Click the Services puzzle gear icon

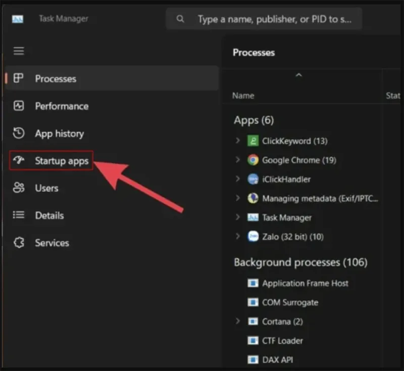pyautogui.click(x=19, y=242)
